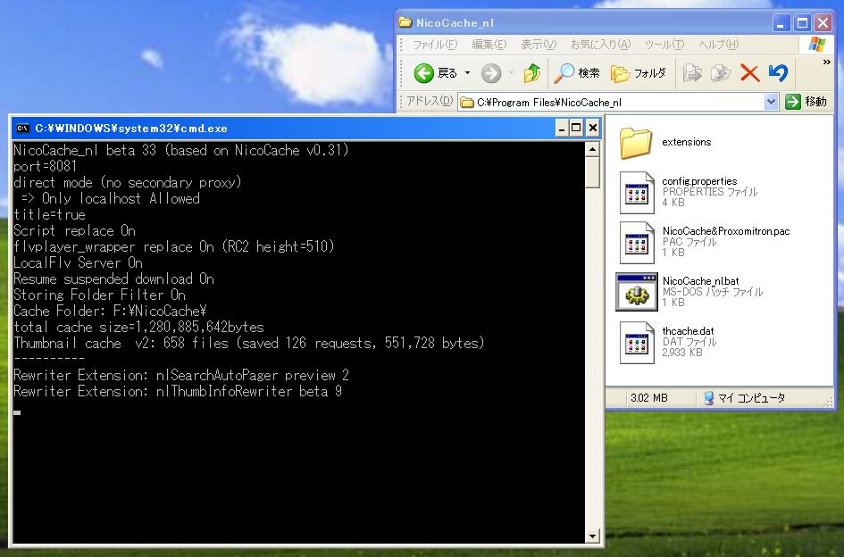The height and width of the screenshot is (557, 844).
Task: Minimize the NicoCache_nl Explorer window
Action: (781, 22)
